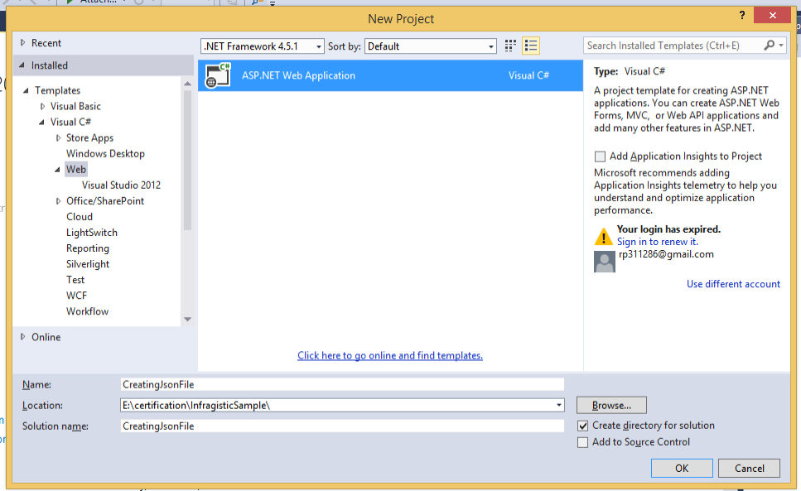Close the New Project dialog
801x491 pixels.
click(x=772, y=15)
